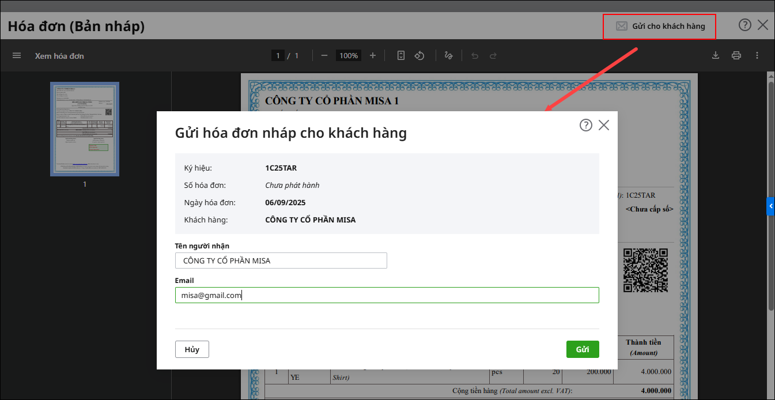Click the Gửi hóa đơn nháp cho khách hàng heading

coord(291,133)
